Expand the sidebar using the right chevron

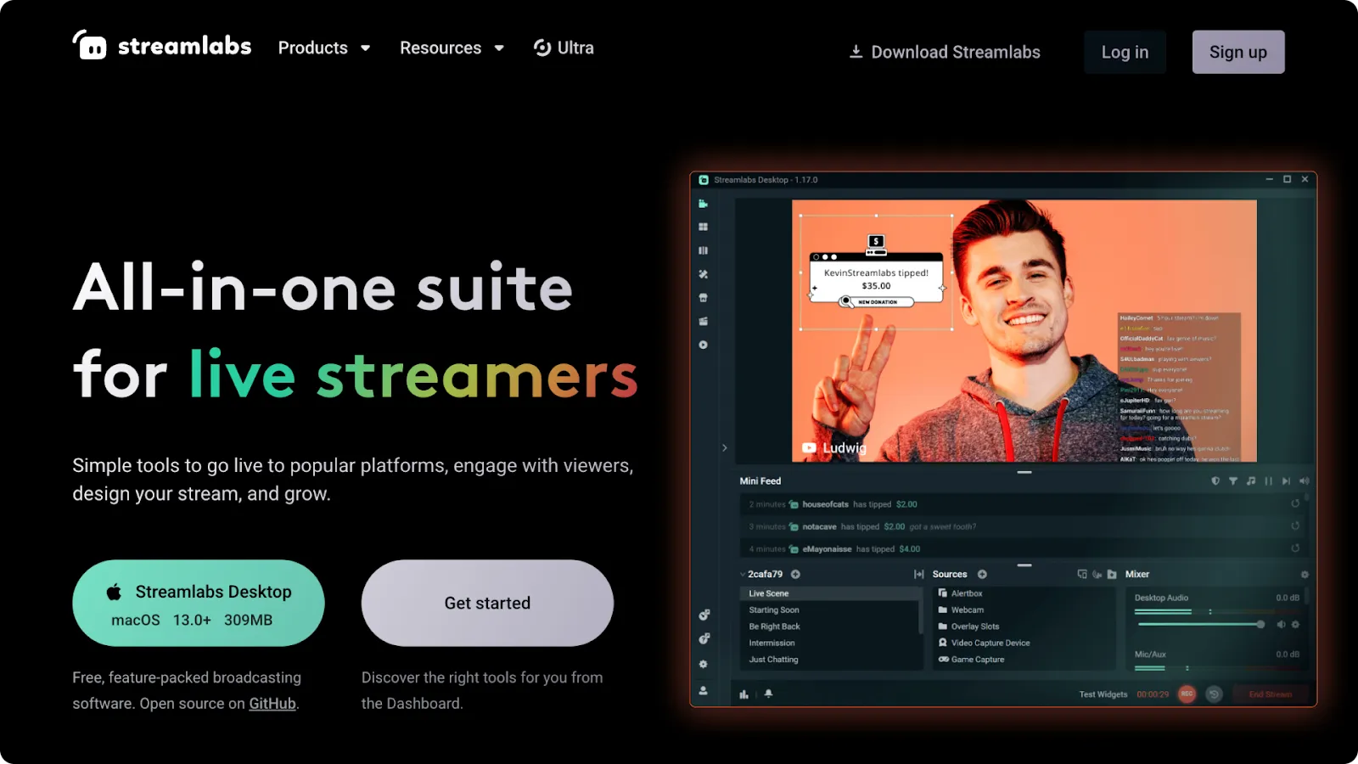point(725,447)
